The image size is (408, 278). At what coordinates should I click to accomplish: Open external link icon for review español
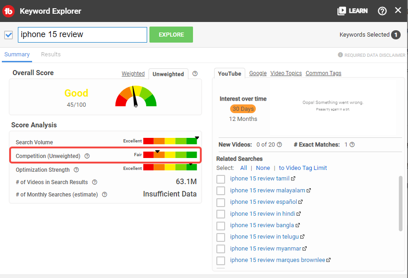coord(301,202)
